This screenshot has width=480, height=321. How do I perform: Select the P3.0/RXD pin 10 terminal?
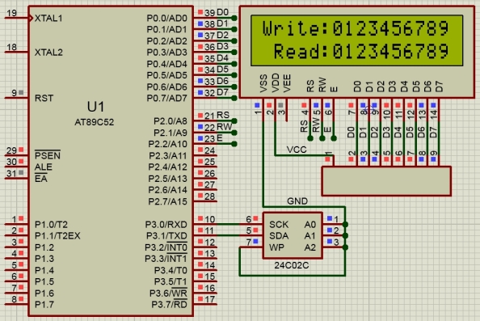tap(205, 224)
